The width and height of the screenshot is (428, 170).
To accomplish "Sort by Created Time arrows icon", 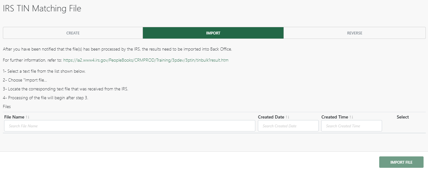I will coord(351,117).
